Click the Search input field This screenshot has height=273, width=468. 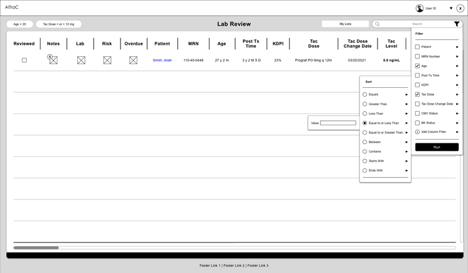[x=417, y=24]
